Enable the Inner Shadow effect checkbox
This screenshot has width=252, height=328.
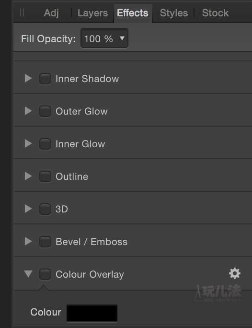point(45,79)
